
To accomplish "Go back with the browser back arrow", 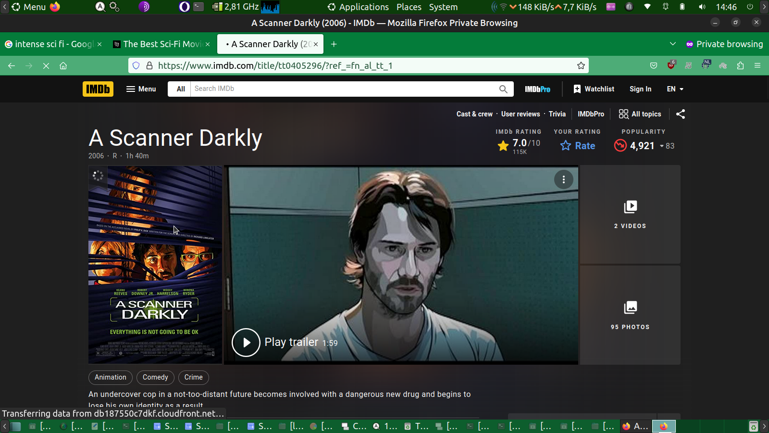I will click(12, 66).
